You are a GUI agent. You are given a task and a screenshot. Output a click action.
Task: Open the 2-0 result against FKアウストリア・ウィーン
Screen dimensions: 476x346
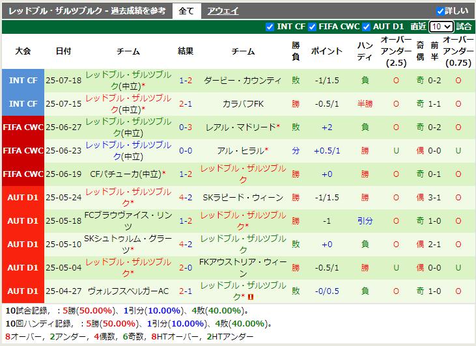pos(186,267)
